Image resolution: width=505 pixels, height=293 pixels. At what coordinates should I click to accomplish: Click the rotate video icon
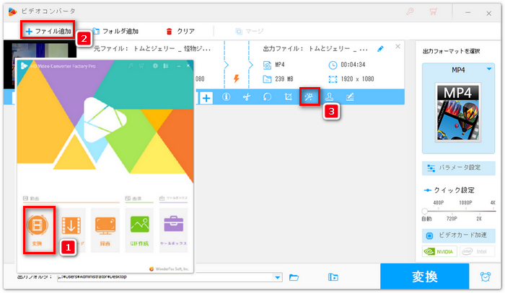pyautogui.click(x=267, y=97)
